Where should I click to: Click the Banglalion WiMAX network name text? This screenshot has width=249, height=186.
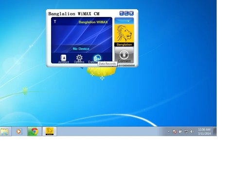click(x=93, y=22)
